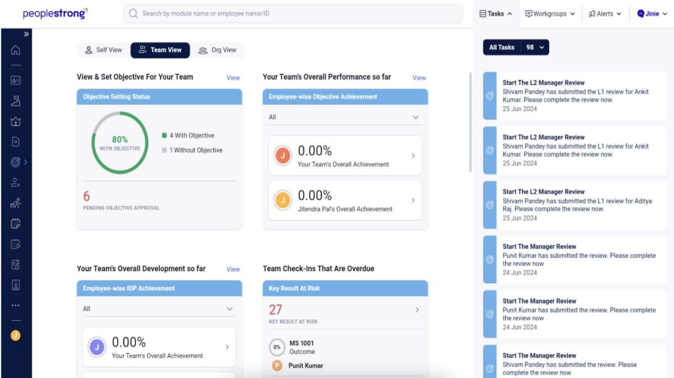Click the module or employee search field
This screenshot has width=674, height=378.
pyautogui.click(x=293, y=13)
